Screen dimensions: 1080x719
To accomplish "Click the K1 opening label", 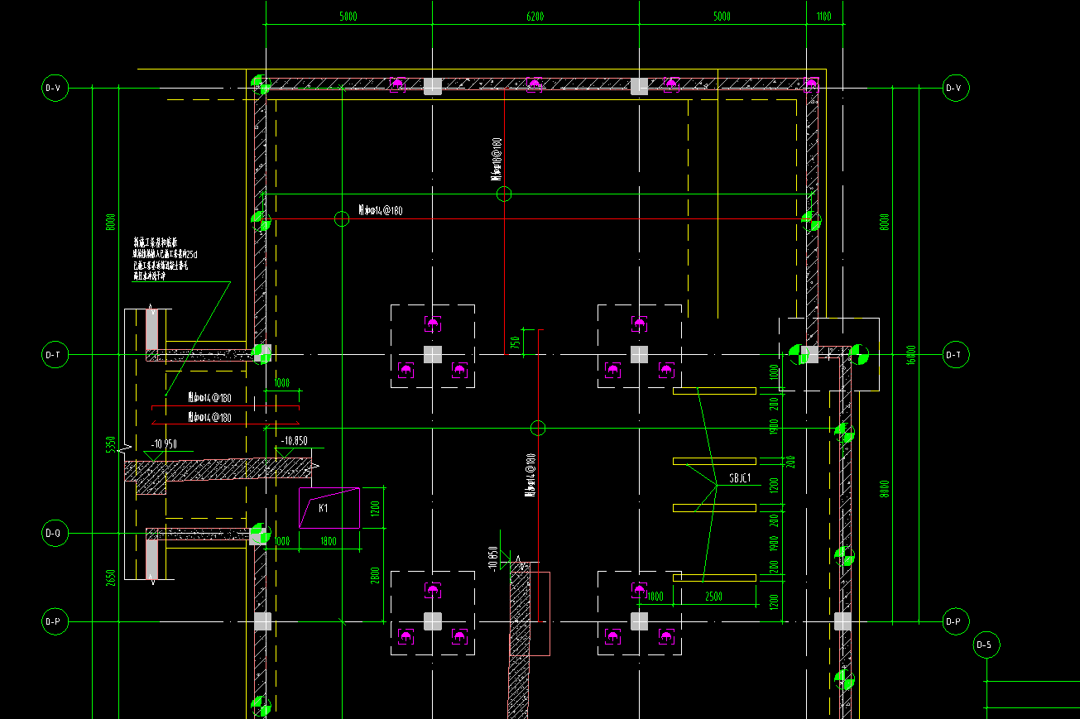I will point(324,508).
